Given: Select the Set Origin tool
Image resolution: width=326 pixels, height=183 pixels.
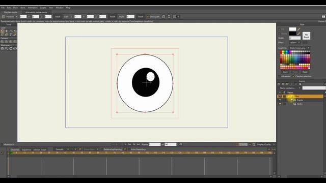Looking at the screenshot, I should pyautogui.click(x=7, y=31).
